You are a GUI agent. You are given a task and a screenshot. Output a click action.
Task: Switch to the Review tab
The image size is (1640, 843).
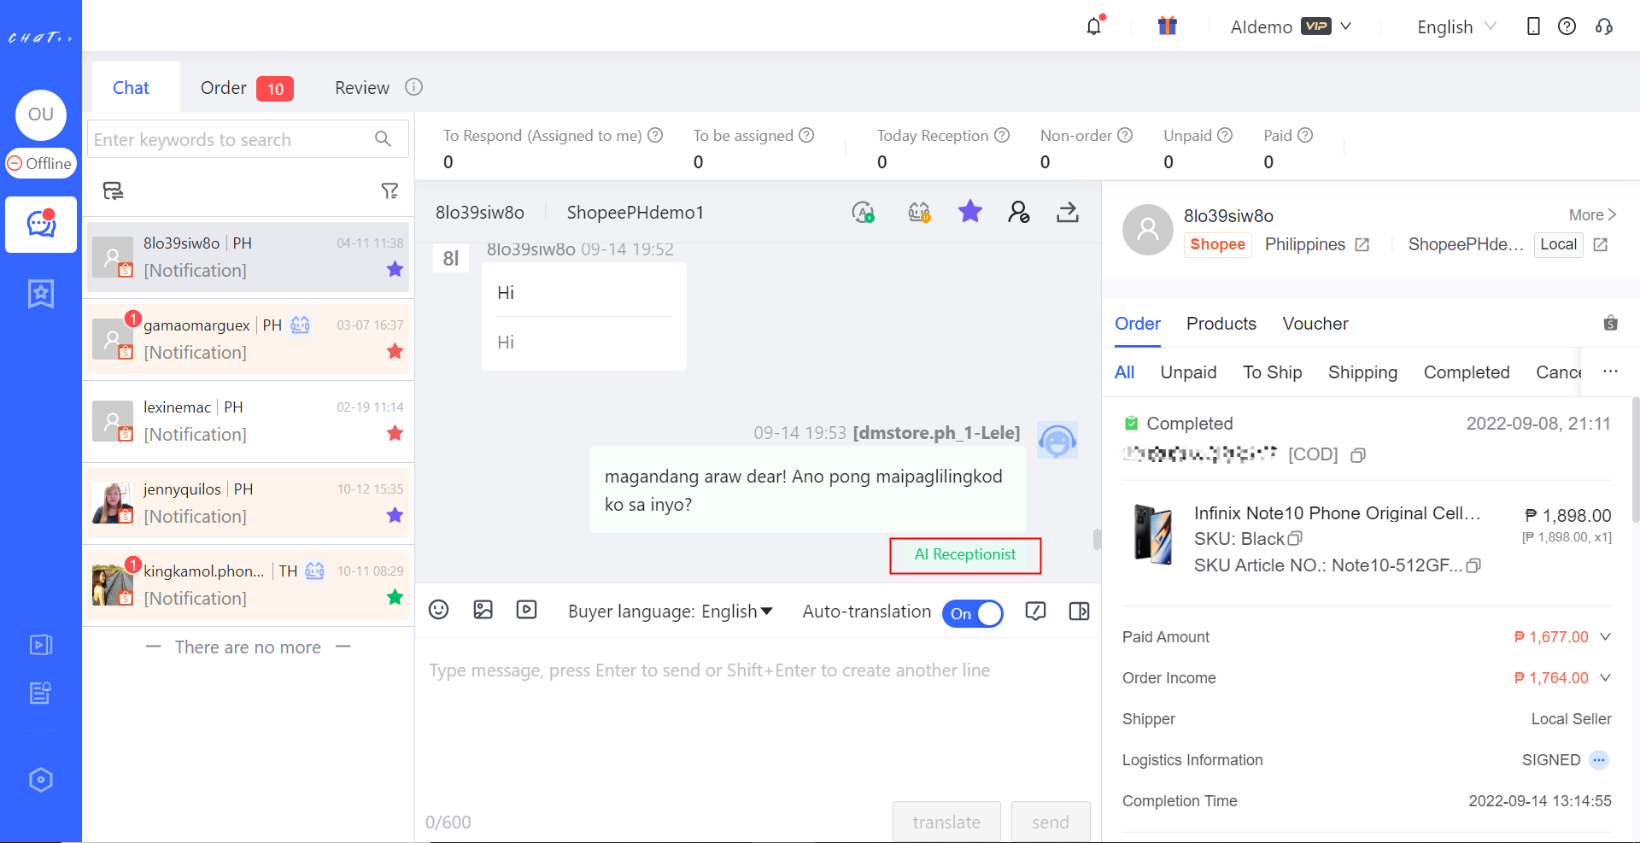point(361,87)
